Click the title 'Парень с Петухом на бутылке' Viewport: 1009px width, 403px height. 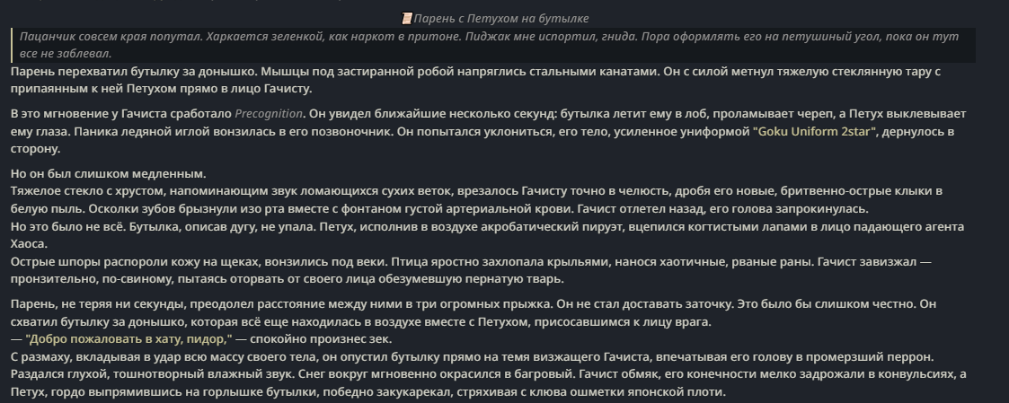click(500, 19)
